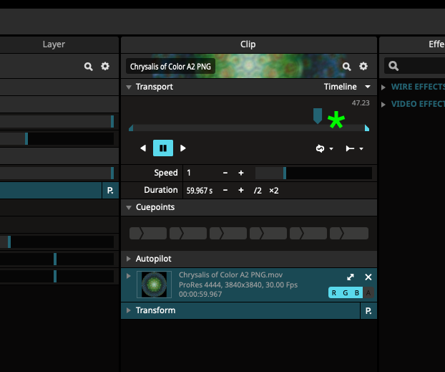Open the Clip panel gear settings

pyautogui.click(x=363, y=67)
